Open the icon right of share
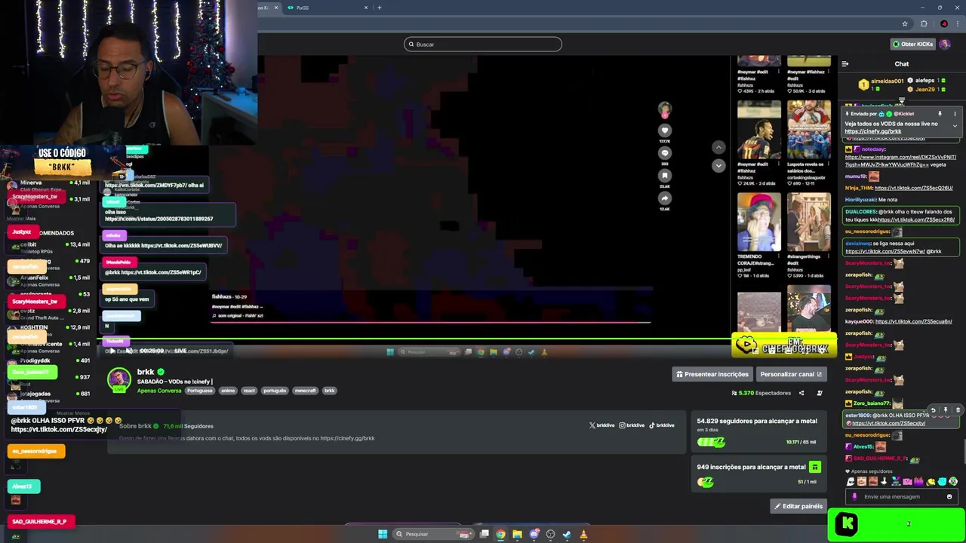 tap(820, 393)
